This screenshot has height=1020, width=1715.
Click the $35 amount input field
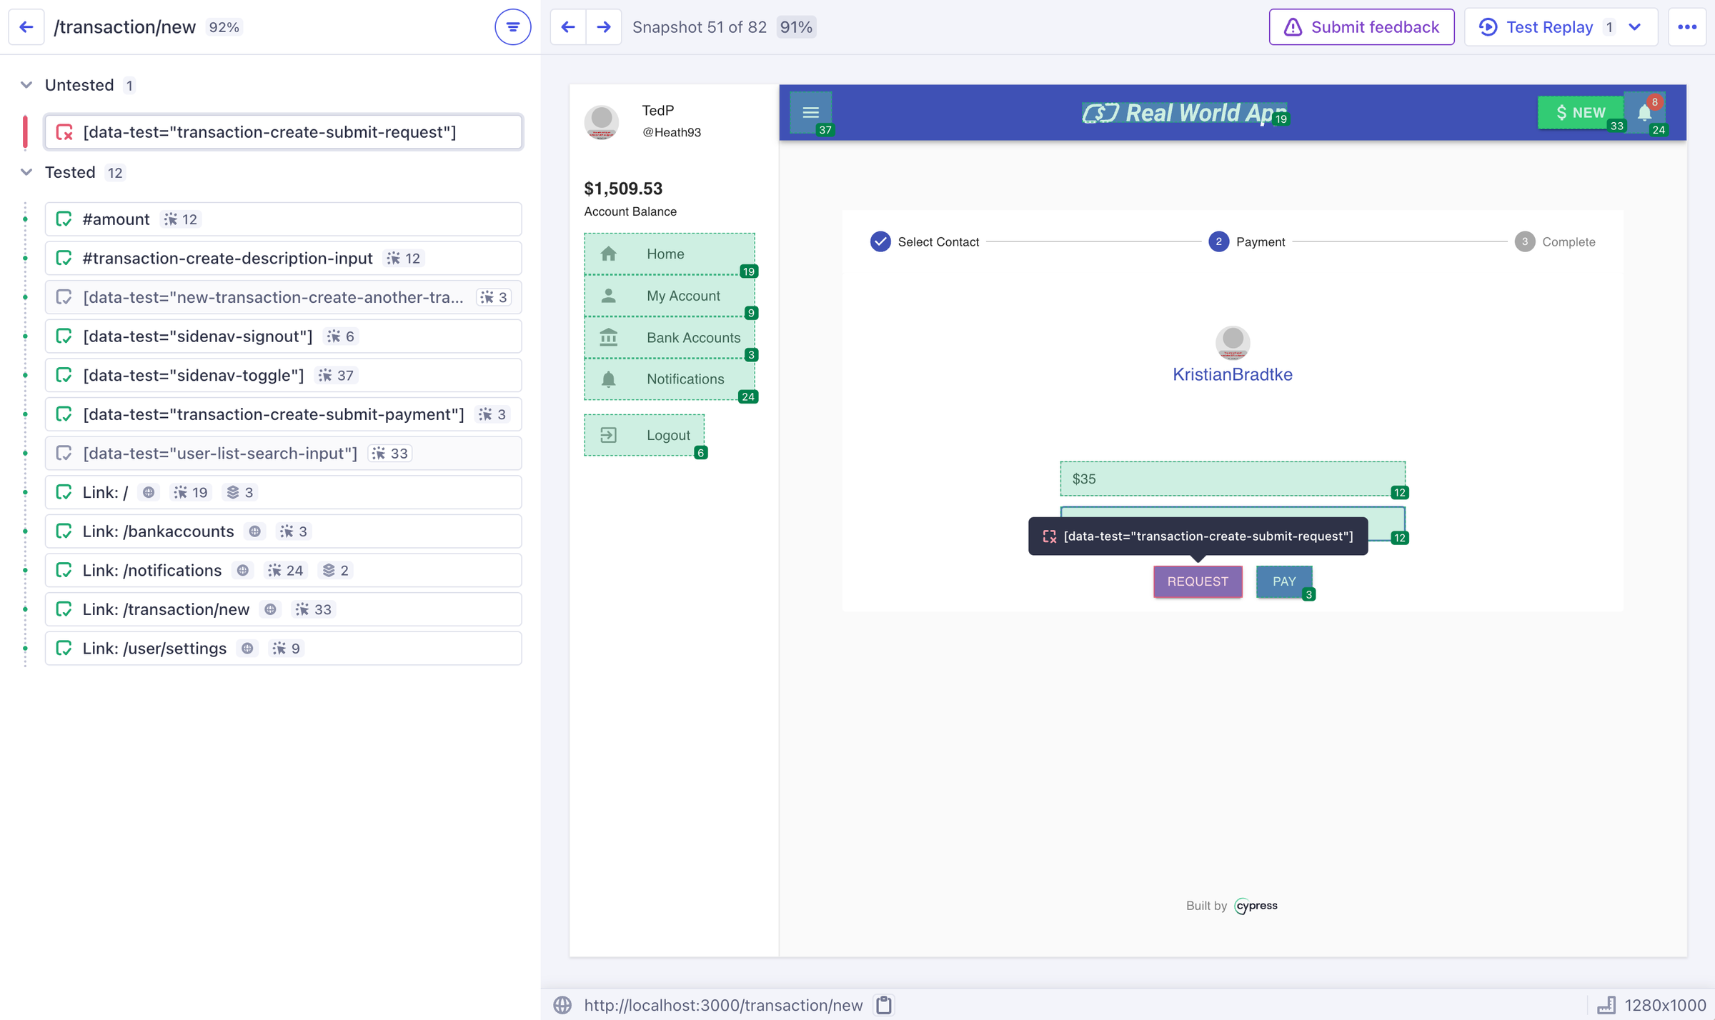point(1232,479)
